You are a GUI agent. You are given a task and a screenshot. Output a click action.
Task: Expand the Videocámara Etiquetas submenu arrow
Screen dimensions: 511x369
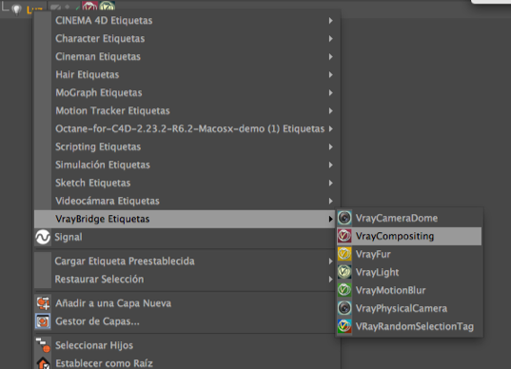click(x=331, y=201)
